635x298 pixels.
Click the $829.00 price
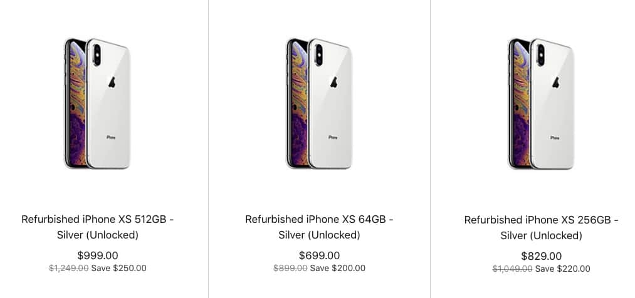541,256
